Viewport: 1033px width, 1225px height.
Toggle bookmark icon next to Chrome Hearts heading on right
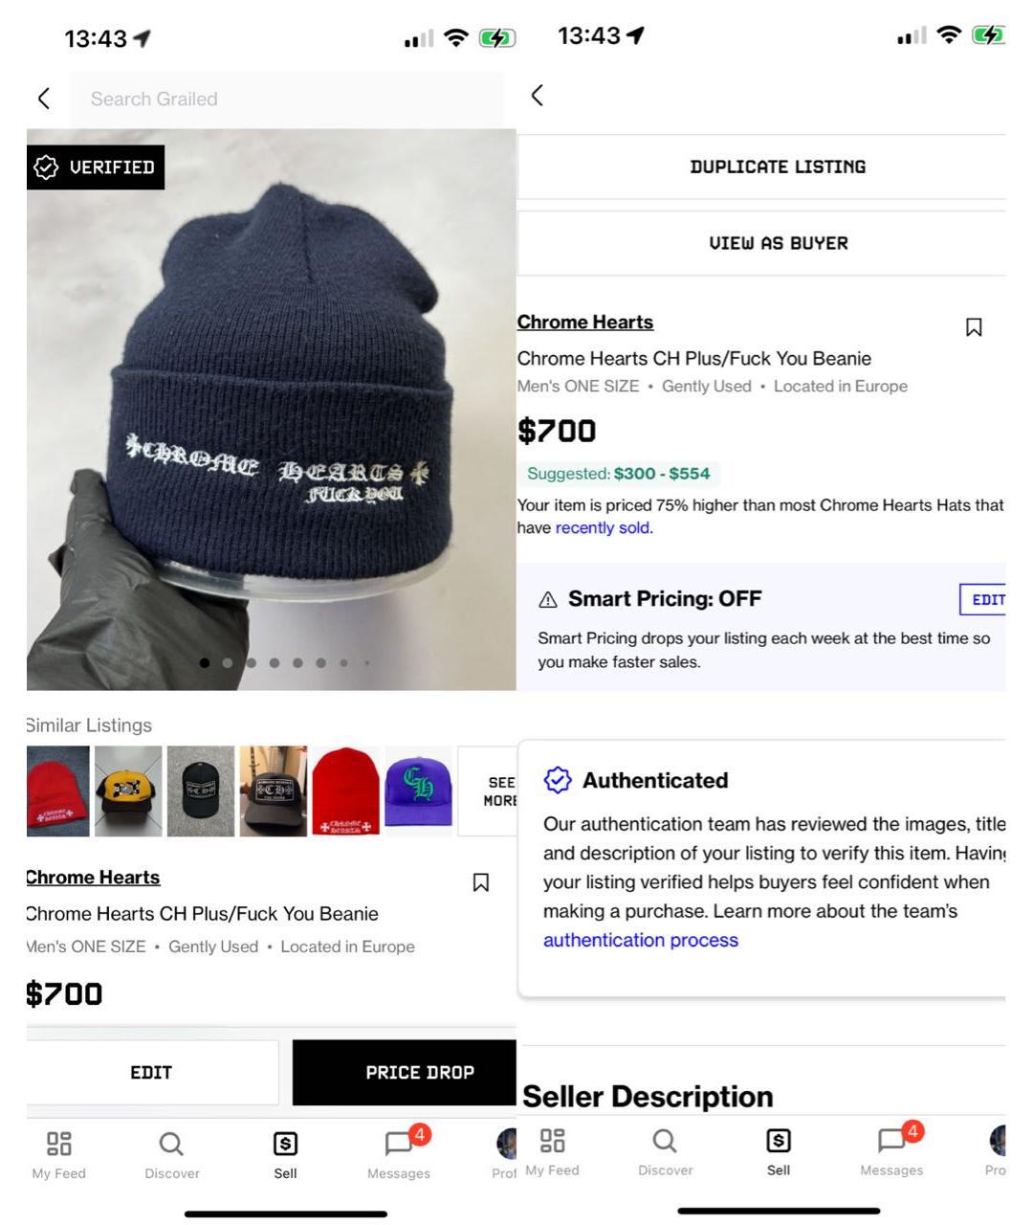pos(974,327)
